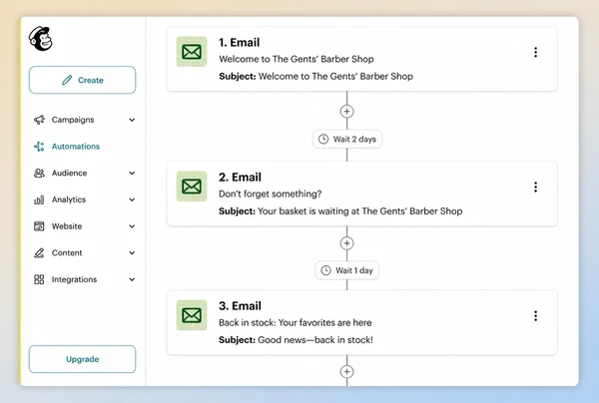The width and height of the screenshot is (599, 403).
Task: Open the Content menu item
Action: 84,253
